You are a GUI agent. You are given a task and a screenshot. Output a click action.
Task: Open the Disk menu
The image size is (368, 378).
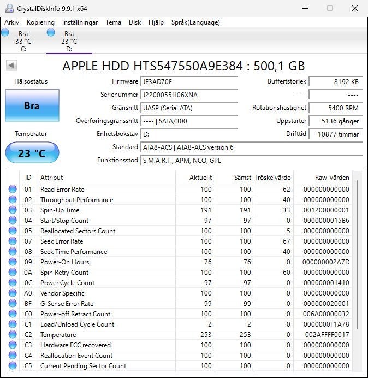[x=135, y=22]
